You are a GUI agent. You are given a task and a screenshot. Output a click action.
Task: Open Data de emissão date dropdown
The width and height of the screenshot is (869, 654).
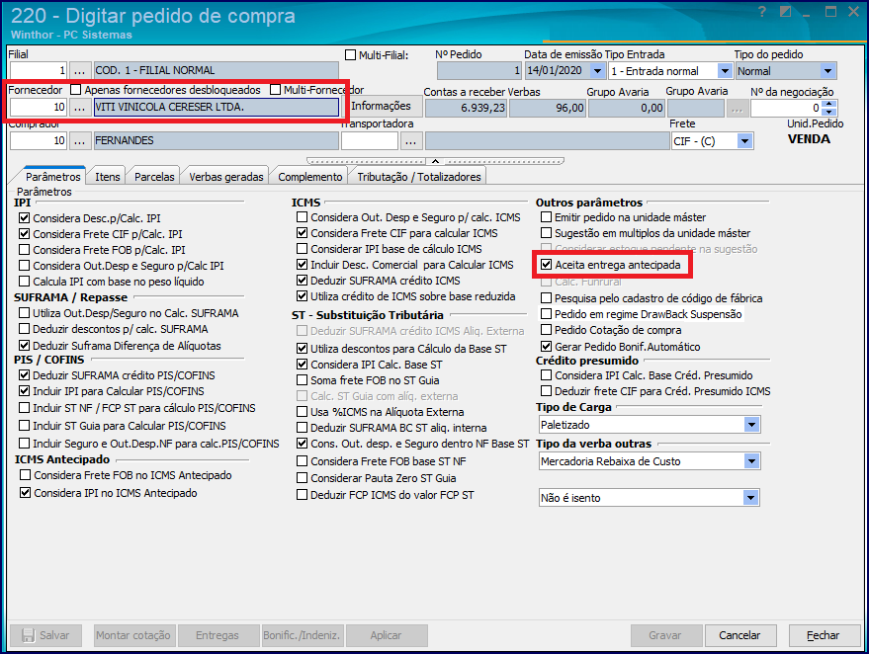597,71
